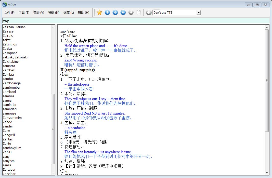This screenshot has height=178, width=272.
Task: Choose zander from the word list
Action: (8, 126)
